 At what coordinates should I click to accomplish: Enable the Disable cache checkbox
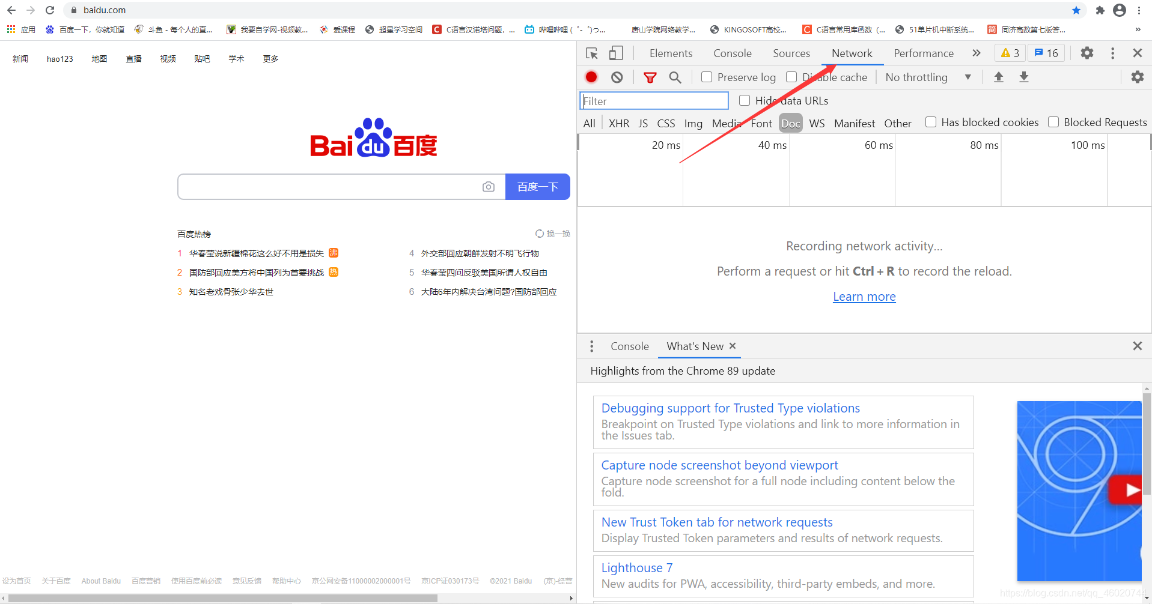(x=791, y=77)
